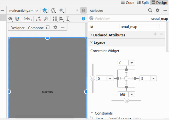Click the warnings and errors indicator
The width and height of the screenshot is (169, 120).
pos(83,10)
